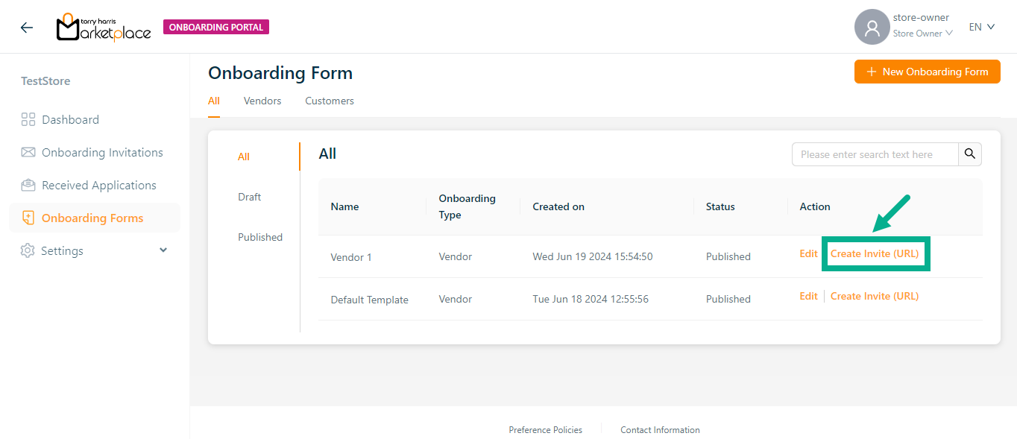Click the Received Applications icon

pyautogui.click(x=28, y=186)
